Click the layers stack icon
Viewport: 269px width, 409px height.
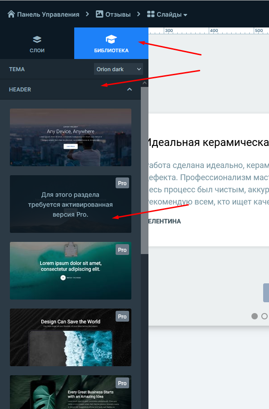pos(37,39)
